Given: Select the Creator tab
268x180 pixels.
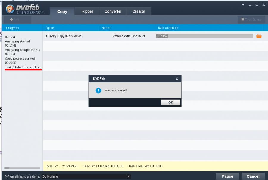Looking at the screenshot, I should point(138,11).
